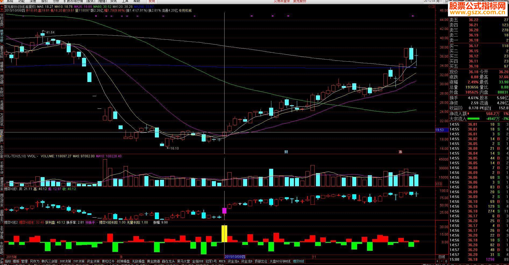509x265 pixels.
Task: Select the 资金流A indicator tab
Action: 233,261
